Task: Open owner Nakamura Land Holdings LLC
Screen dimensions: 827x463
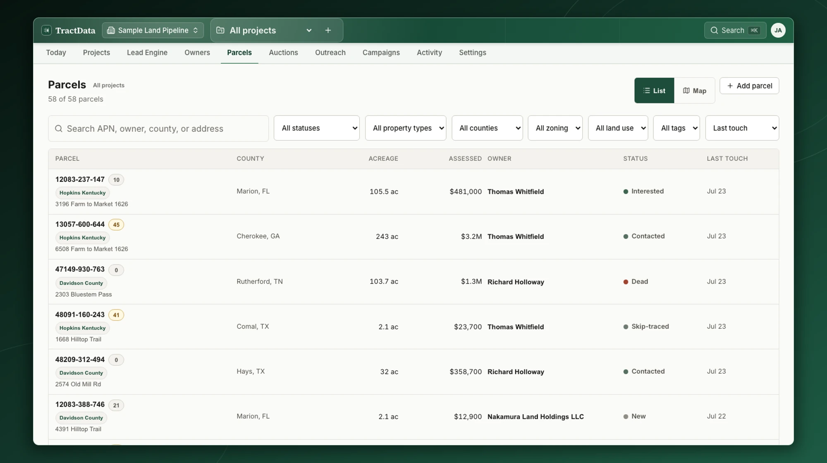Action: click(x=535, y=417)
